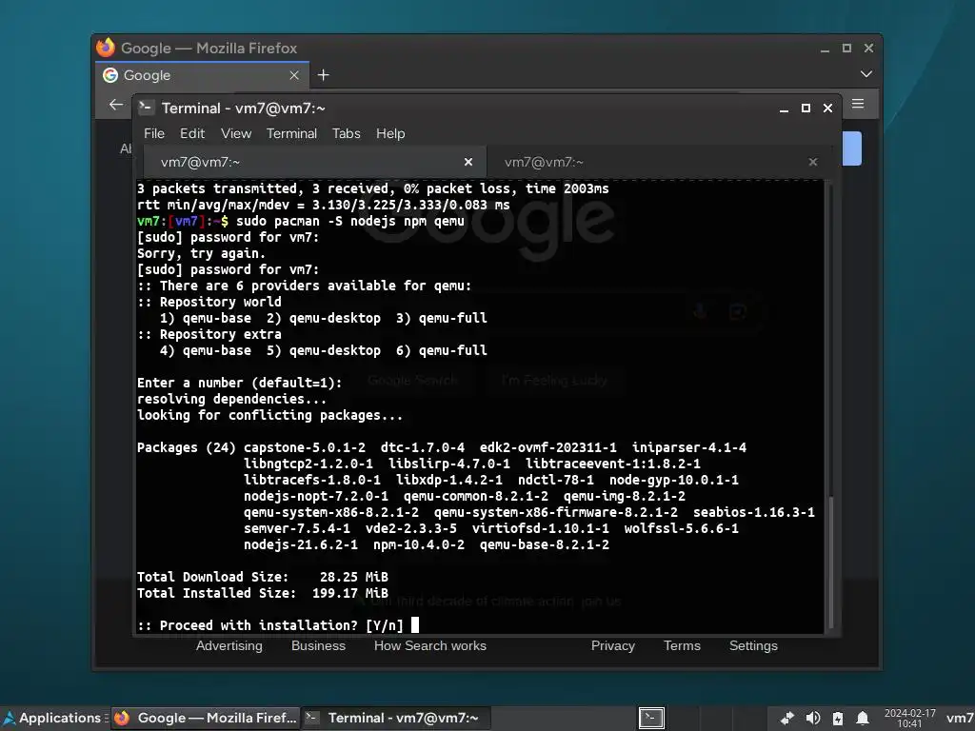975x731 pixels.
Task: Click 'resolving dependencies...' line
Action: pyautogui.click(x=232, y=399)
